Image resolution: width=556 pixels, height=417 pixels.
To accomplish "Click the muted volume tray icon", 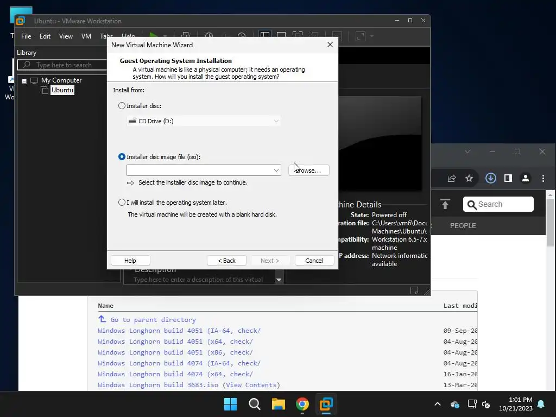I will tap(486, 404).
